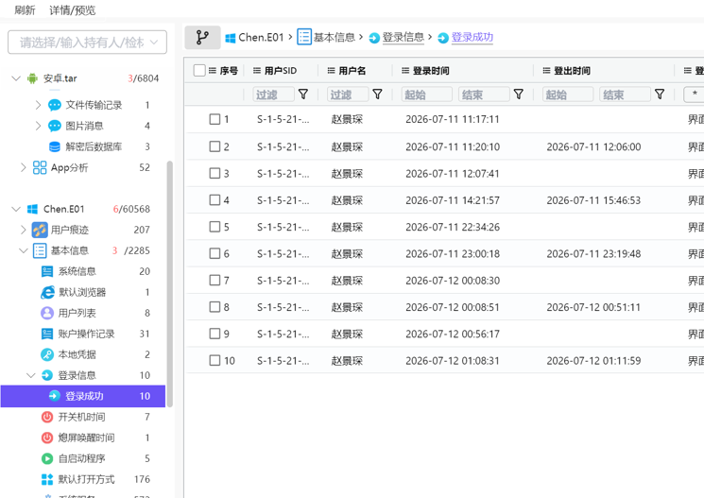Open the 登录成功 breadcrumb link
The width and height of the screenshot is (704, 498).
coord(472,37)
